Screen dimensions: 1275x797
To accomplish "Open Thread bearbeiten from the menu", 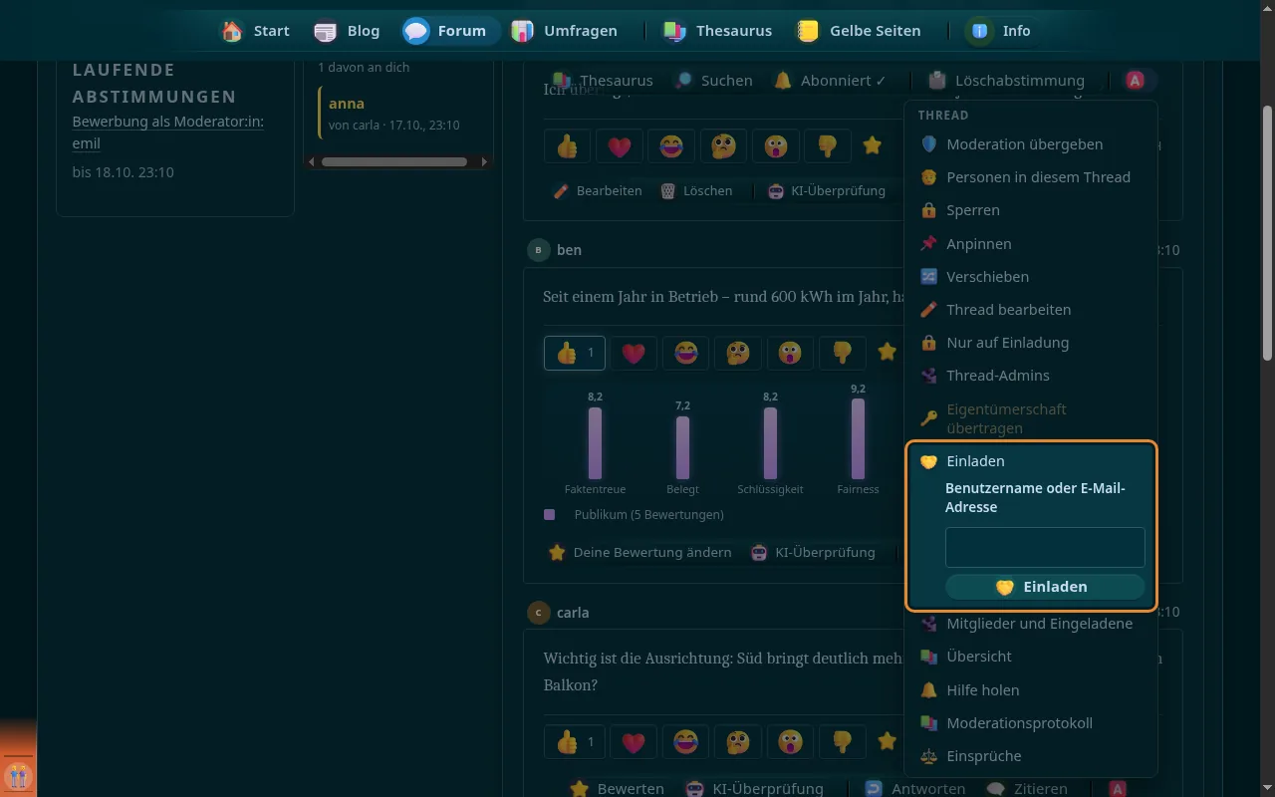I will click(x=1030, y=310).
